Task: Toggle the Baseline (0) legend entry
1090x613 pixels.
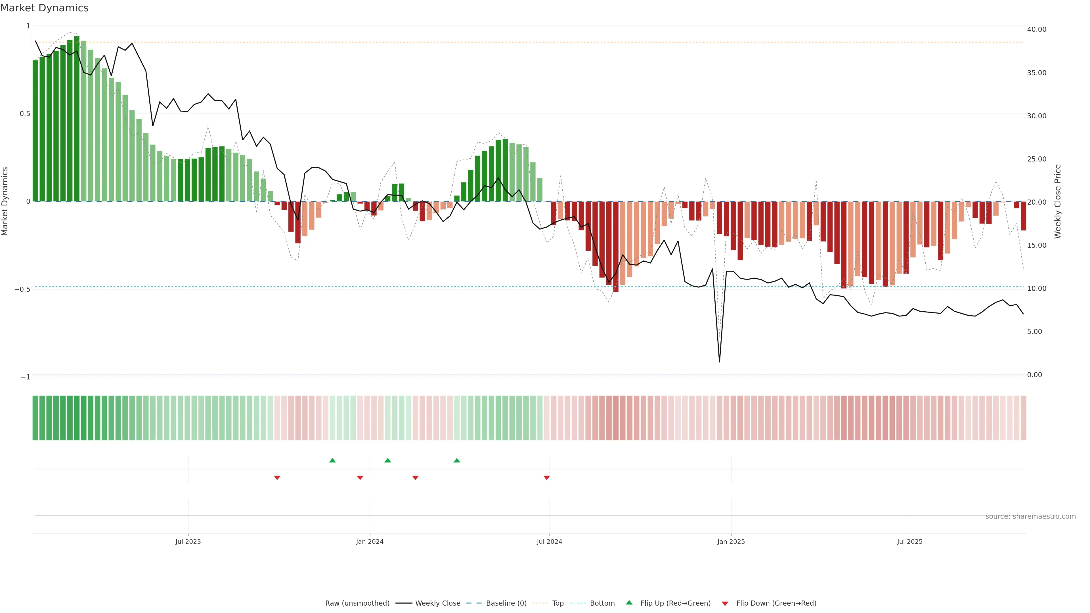Action: click(506, 603)
